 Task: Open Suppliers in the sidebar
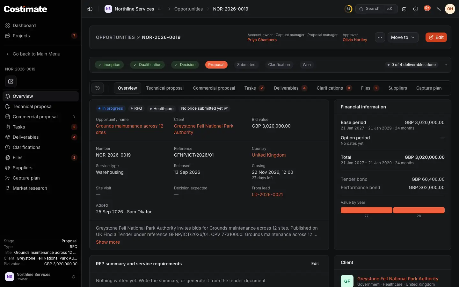[x=40, y=168]
